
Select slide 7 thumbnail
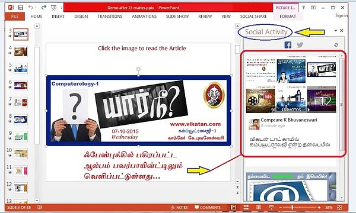21,102
